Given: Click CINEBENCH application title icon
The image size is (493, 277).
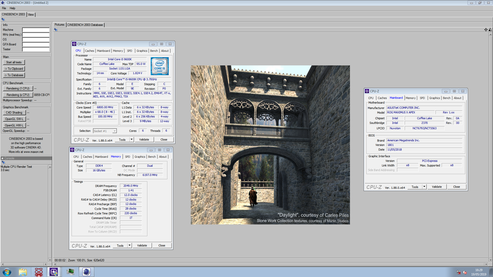Looking at the screenshot, I should [x=3, y=3].
